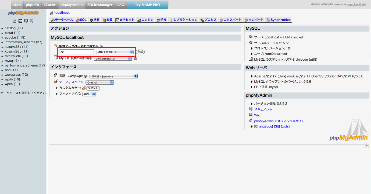
Task: Click the server icon beside localhost
Action: pyautogui.click(x=51, y=13)
